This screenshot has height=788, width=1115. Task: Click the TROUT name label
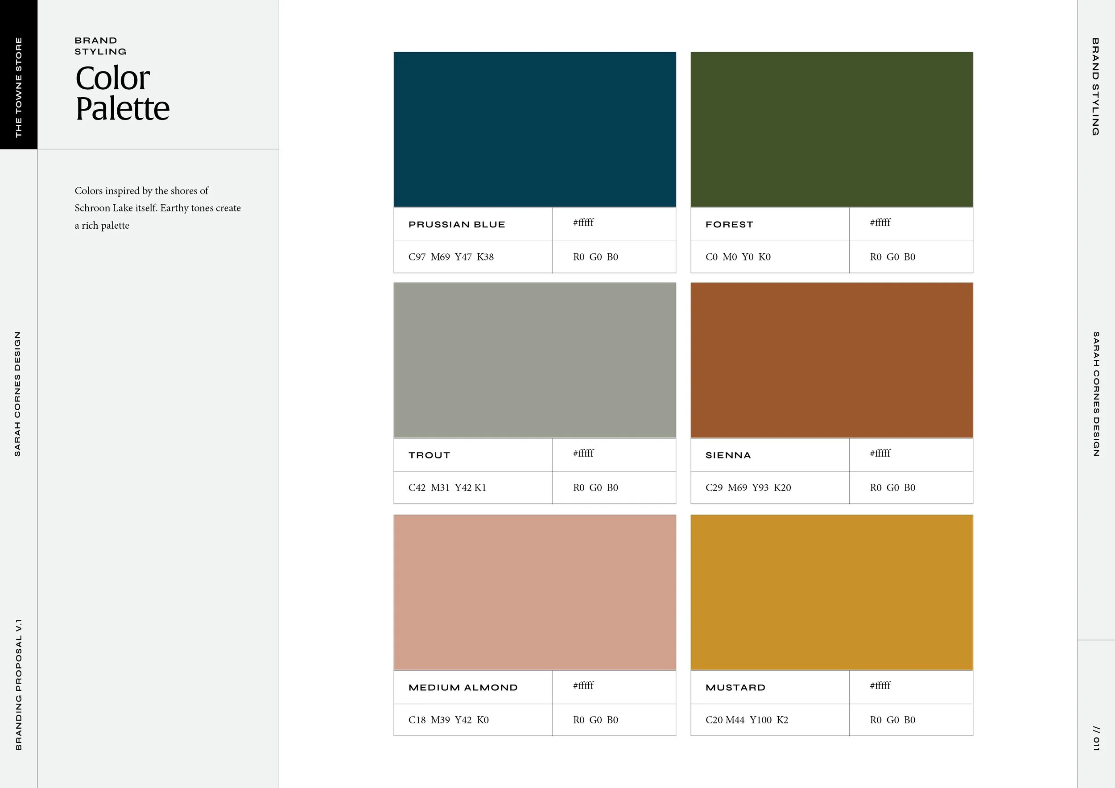429,455
